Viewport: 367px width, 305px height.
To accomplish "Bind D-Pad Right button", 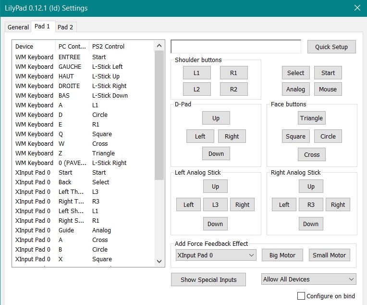I will (x=232, y=136).
